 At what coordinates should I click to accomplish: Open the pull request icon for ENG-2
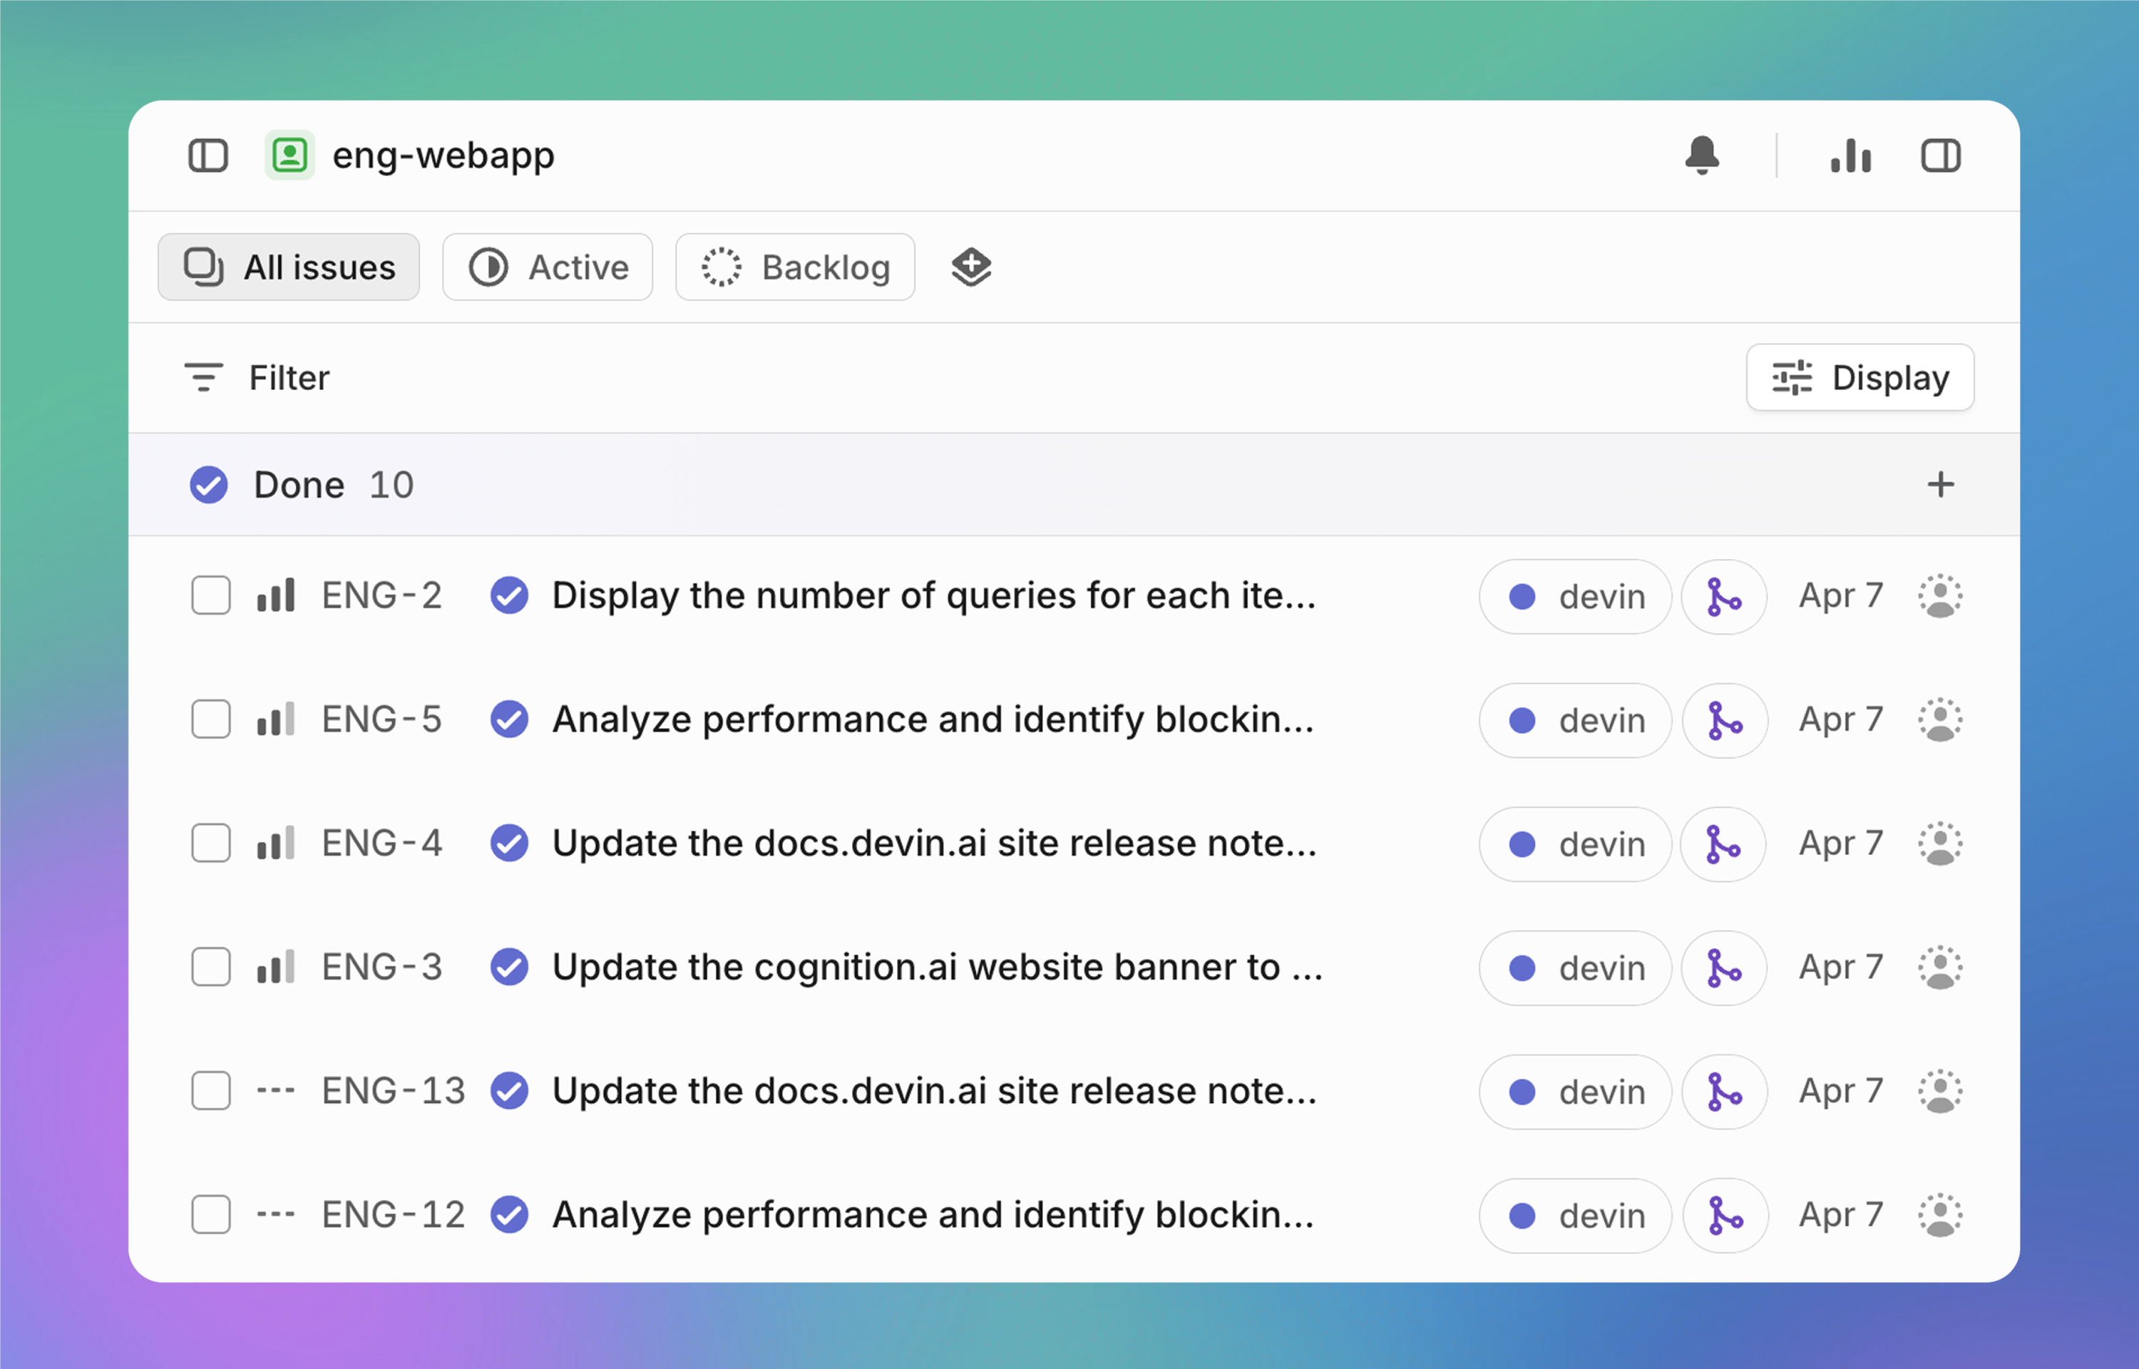(x=1723, y=597)
